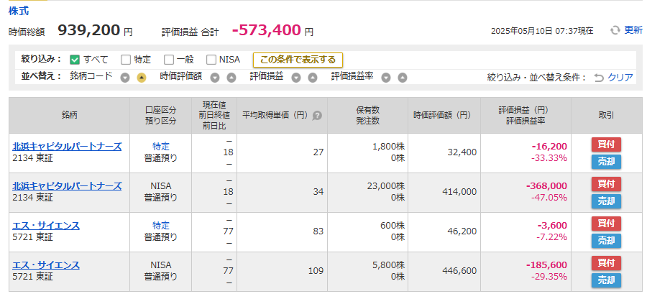
Task: Sort 銘柄コード ascending with up arrow
Action: pos(142,78)
